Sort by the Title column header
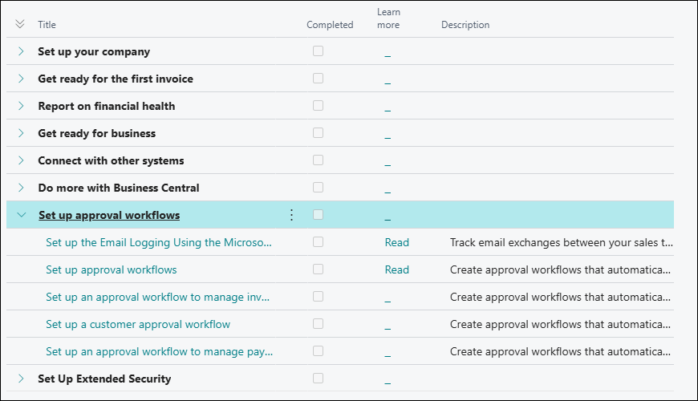Image resolution: width=698 pixels, height=401 pixels. pos(47,25)
